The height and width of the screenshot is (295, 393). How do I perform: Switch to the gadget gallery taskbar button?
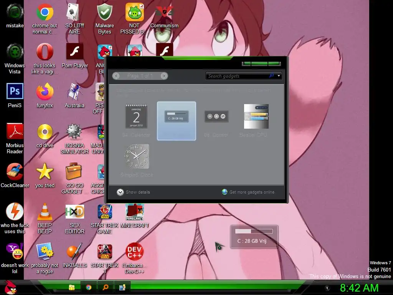[x=122, y=287]
